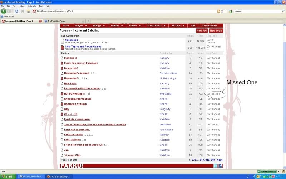Image resolution: width=286 pixels, height=179 pixels.
Task: Open the History menu
Action: 22,6
